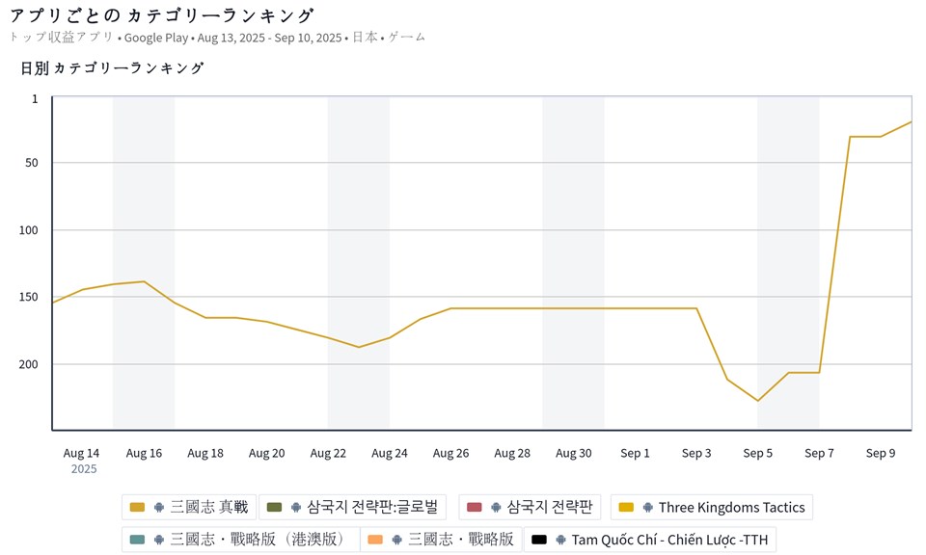Click the yellow Three Kingdoms Tactics swatch
This screenshot has height=555, width=926.
(x=626, y=508)
